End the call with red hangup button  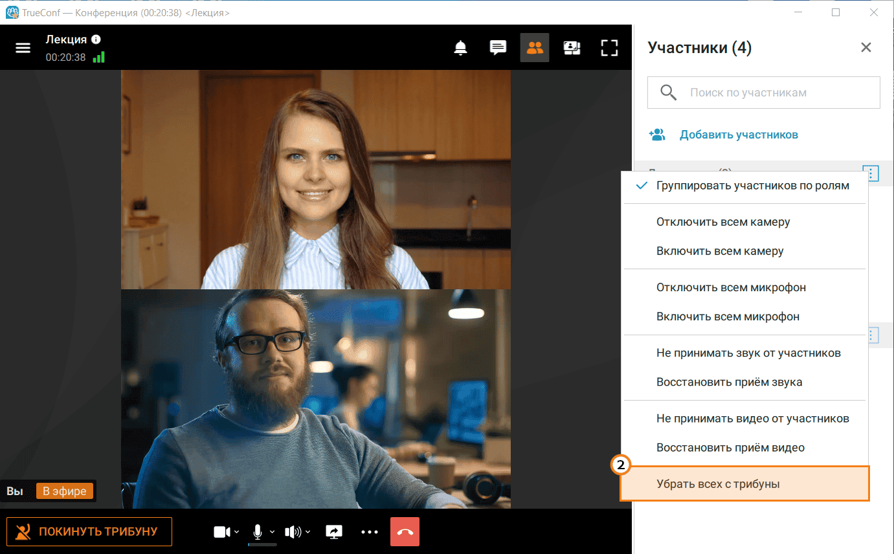pos(405,532)
